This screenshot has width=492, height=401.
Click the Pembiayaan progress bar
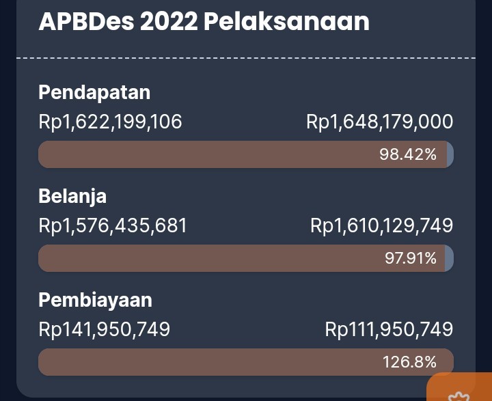pos(246,362)
